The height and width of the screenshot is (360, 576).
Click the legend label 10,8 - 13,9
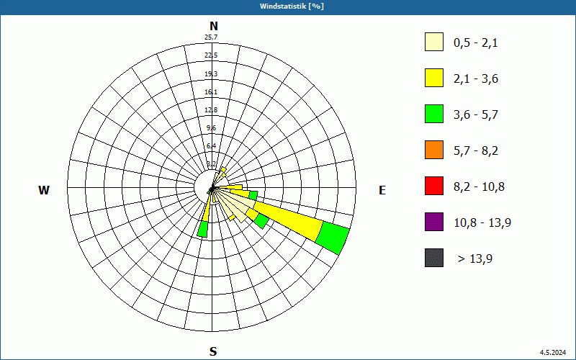(x=482, y=223)
